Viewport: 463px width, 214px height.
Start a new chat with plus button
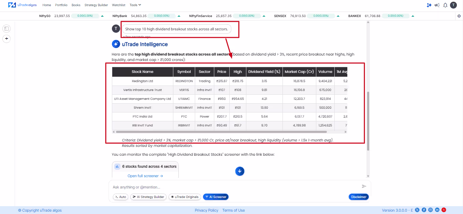(6, 39)
